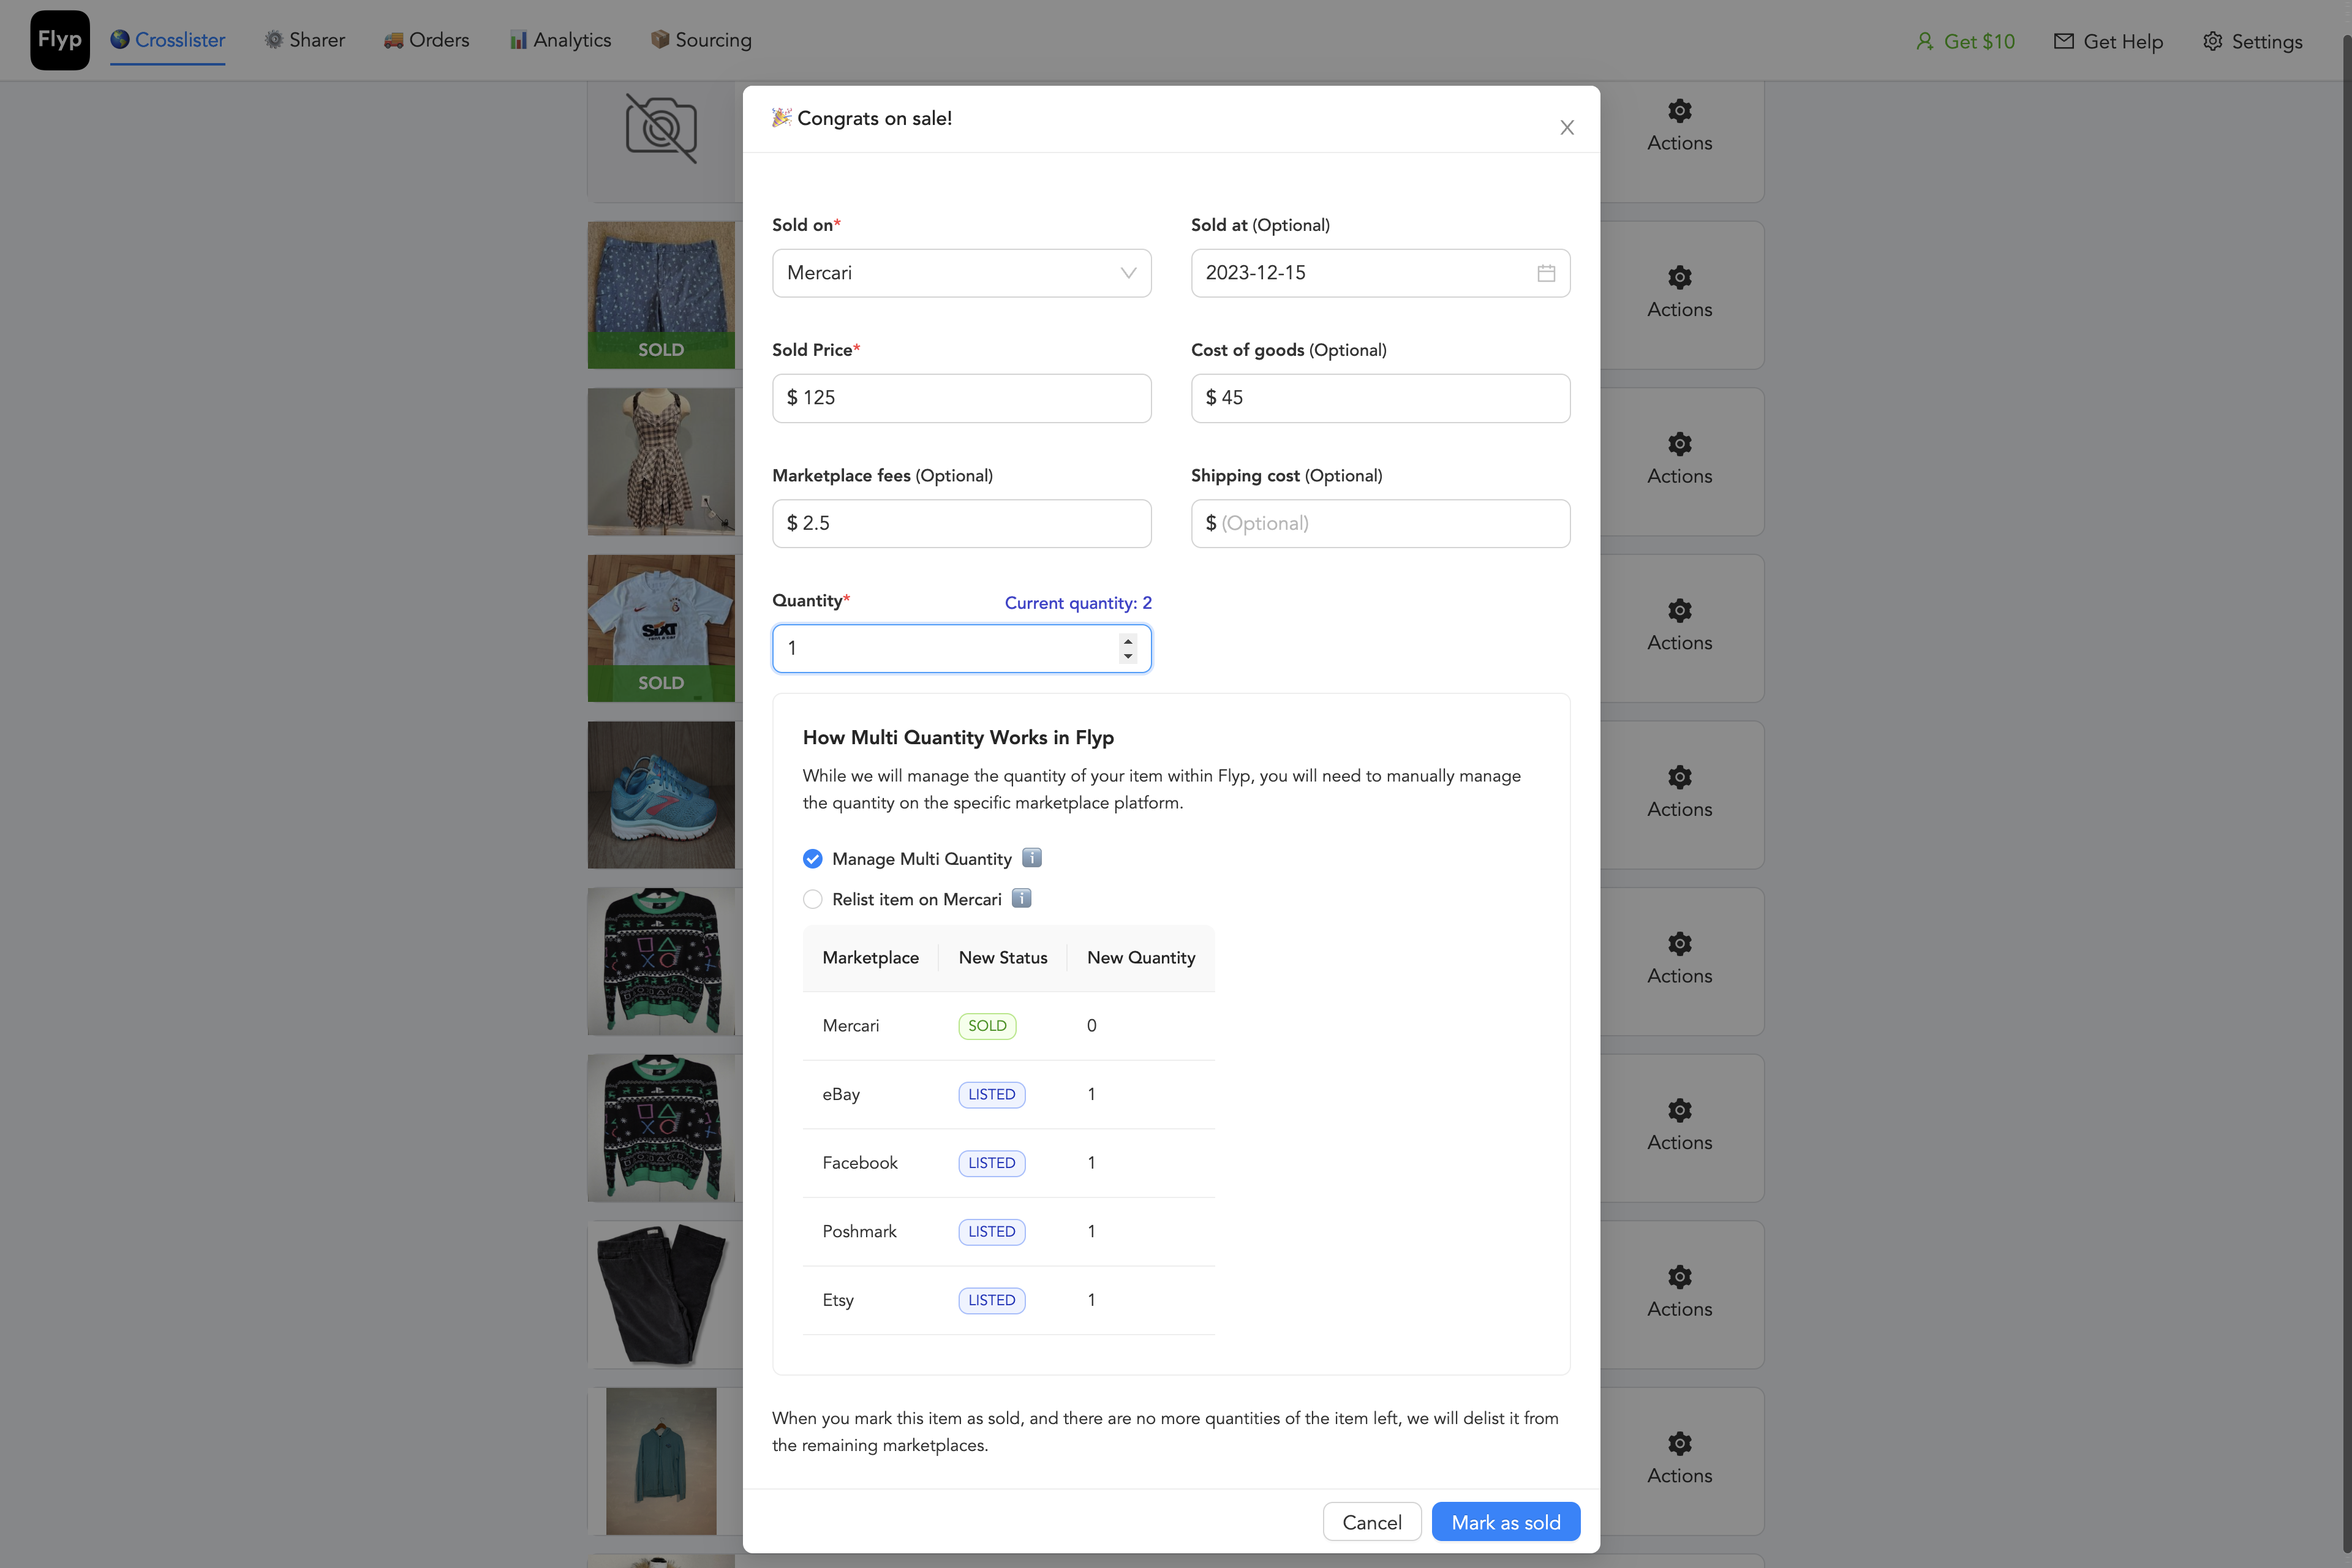This screenshot has height=1568, width=2352.
Task: Choose Relist item on Mercari
Action: (x=812, y=899)
